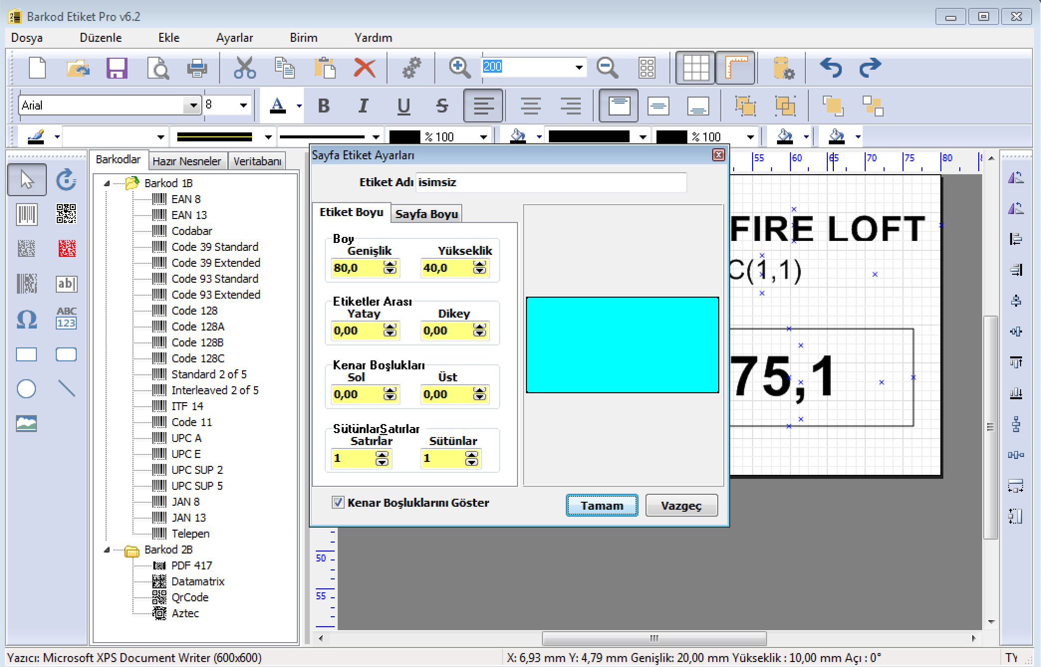Open print preview

tap(157, 68)
